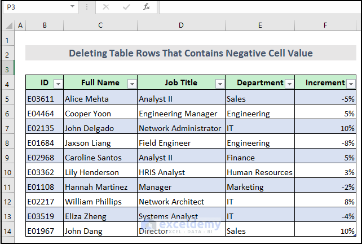Click in the formula bar input
The height and width of the screenshot is (244, 362).
pos(259,7)
